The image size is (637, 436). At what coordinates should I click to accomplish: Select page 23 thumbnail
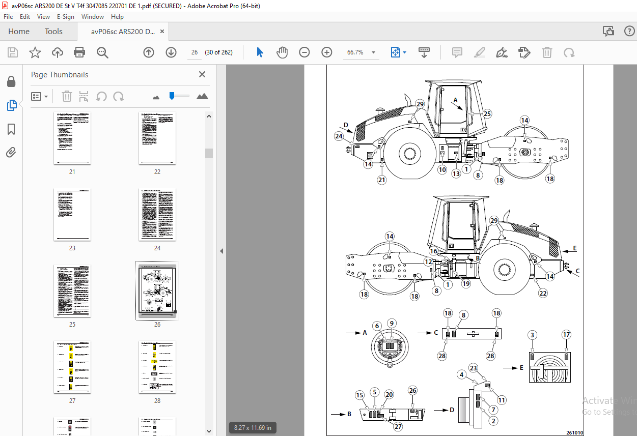72,215
